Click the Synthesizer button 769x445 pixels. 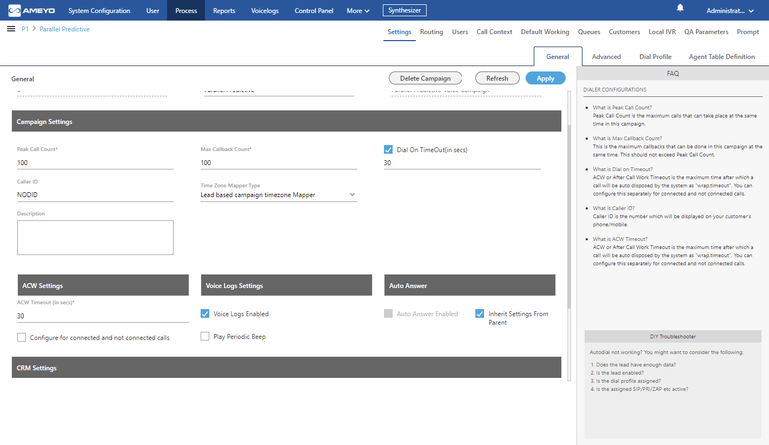pyautogui.click(x=405, y=10)
